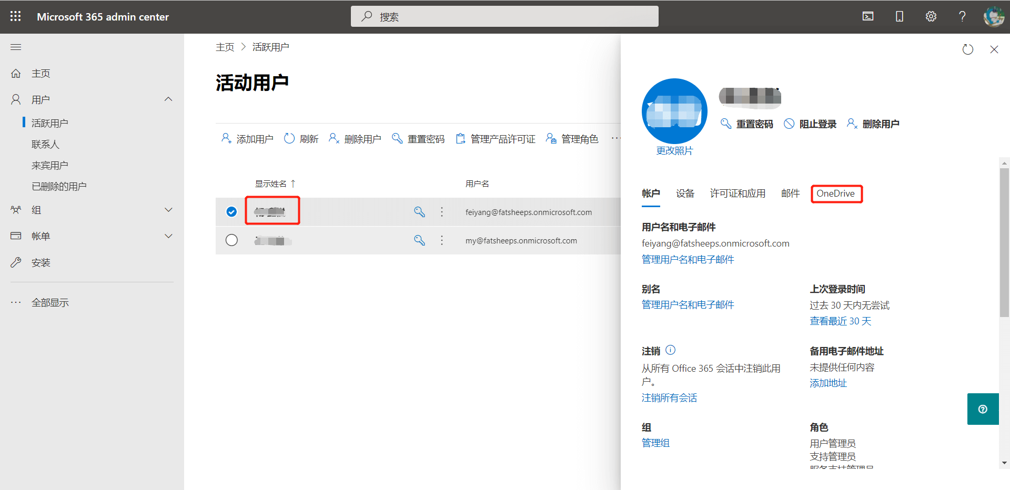
Task: Open the toolbar overflow ellipsis
Action: (615, 138)
